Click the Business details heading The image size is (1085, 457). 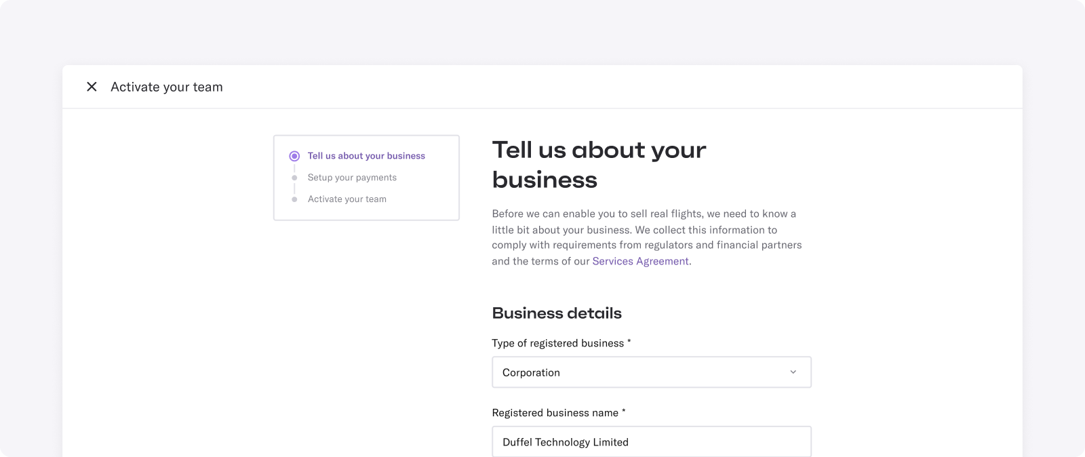click(x=557, y=313)
